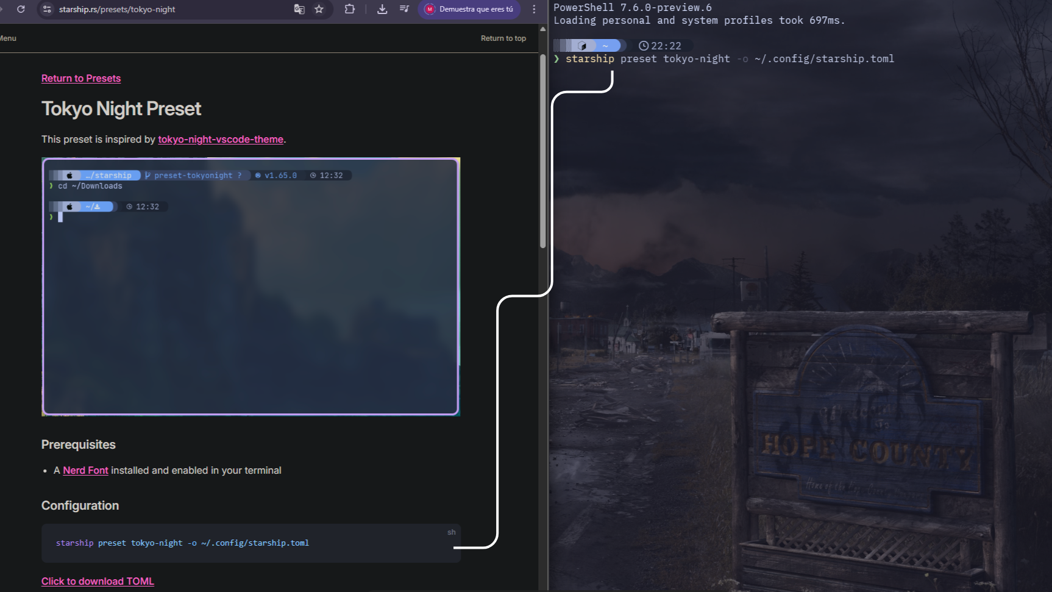Reload the starship.rs page
The image size is (1052, 592).
coord(21,9)
